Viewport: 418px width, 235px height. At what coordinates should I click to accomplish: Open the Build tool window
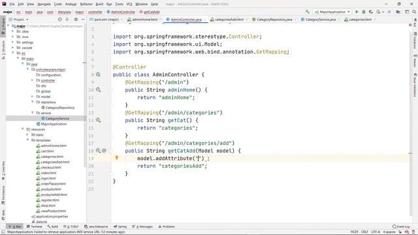pos(53,227)
